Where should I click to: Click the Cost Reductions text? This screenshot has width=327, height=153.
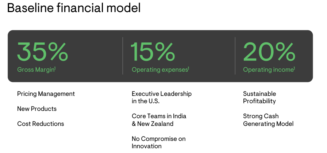click(41, 124)
